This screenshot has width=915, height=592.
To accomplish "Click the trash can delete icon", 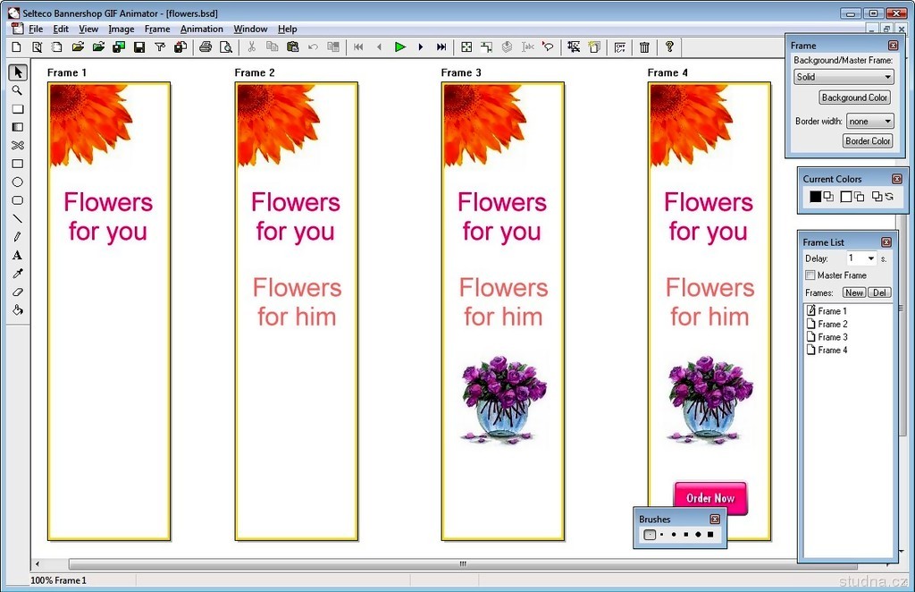I will point(643,47).
